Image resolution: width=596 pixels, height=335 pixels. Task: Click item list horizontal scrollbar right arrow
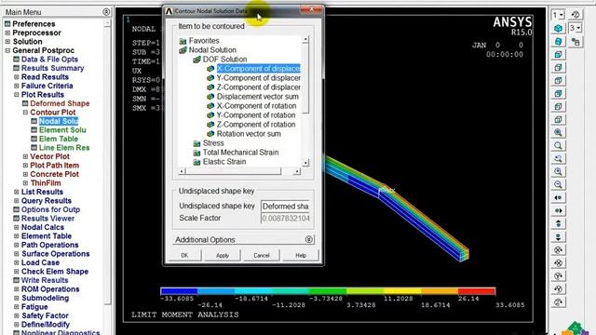[x=297, y=171]
